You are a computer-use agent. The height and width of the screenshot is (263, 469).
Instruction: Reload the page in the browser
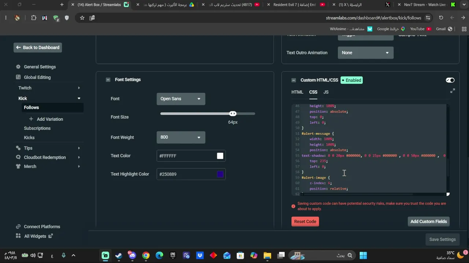[441, 18]
